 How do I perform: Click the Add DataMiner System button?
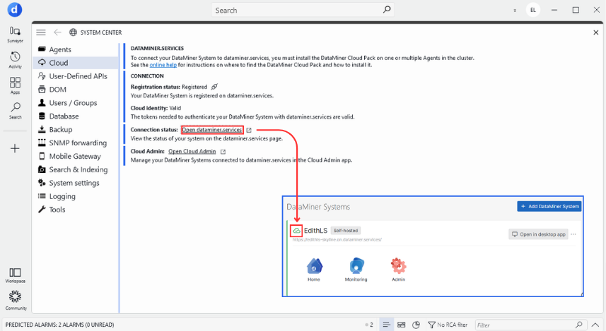[549, 206]
